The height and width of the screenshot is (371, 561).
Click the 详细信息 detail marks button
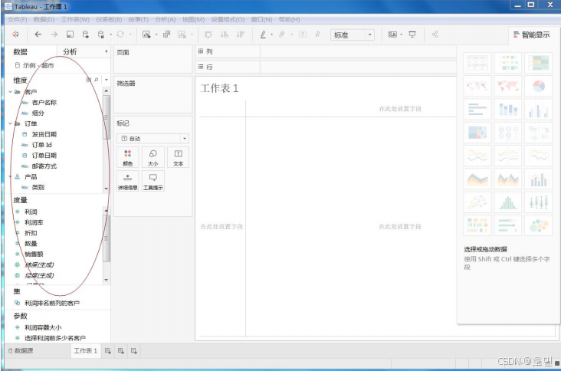pyautogui.click(x=128, y=181)
